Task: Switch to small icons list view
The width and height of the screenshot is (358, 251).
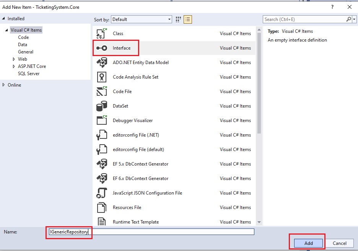Action: (x=188, y=19)
